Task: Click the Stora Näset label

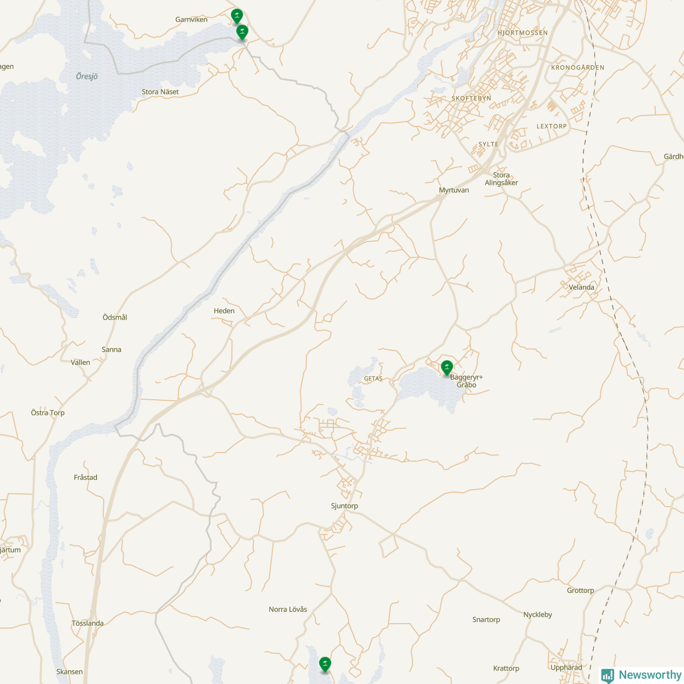Action: point(160,92)
